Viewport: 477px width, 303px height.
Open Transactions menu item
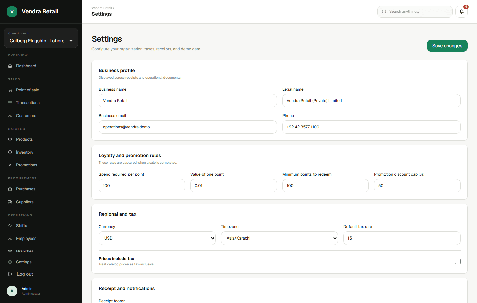(x=41, y=103)
